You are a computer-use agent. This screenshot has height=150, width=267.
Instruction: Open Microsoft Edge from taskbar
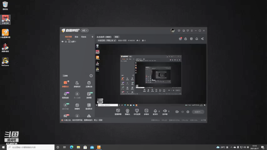point(71,147)
